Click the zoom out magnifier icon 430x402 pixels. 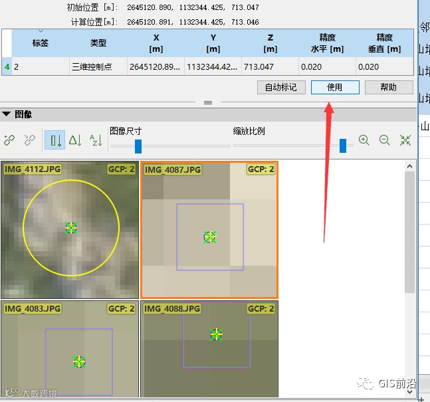pyautogui.click(x=385, y=140)
